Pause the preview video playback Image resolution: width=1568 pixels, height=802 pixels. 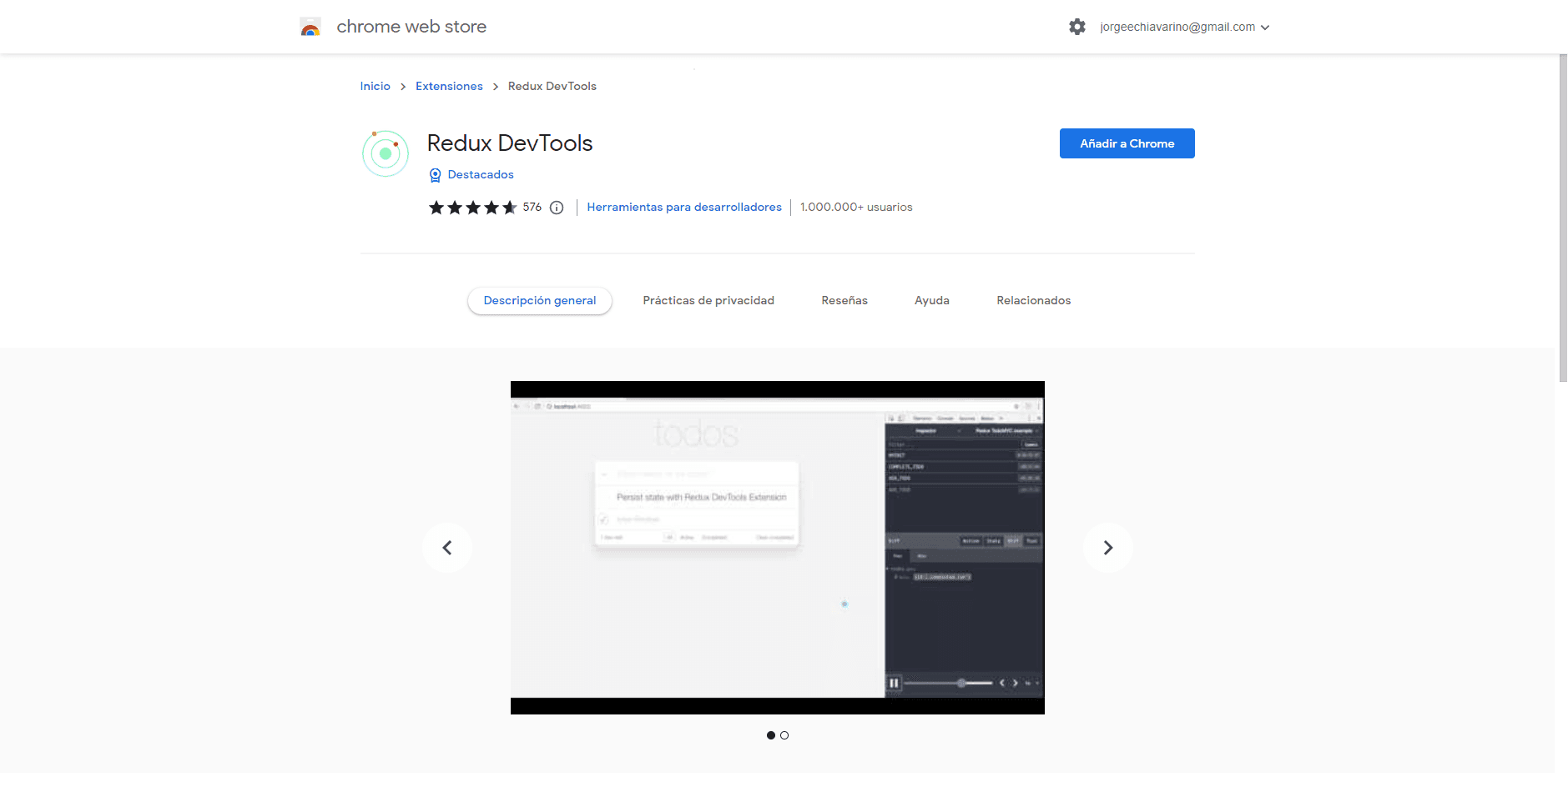pyautogui.click(x=894, y=683)
